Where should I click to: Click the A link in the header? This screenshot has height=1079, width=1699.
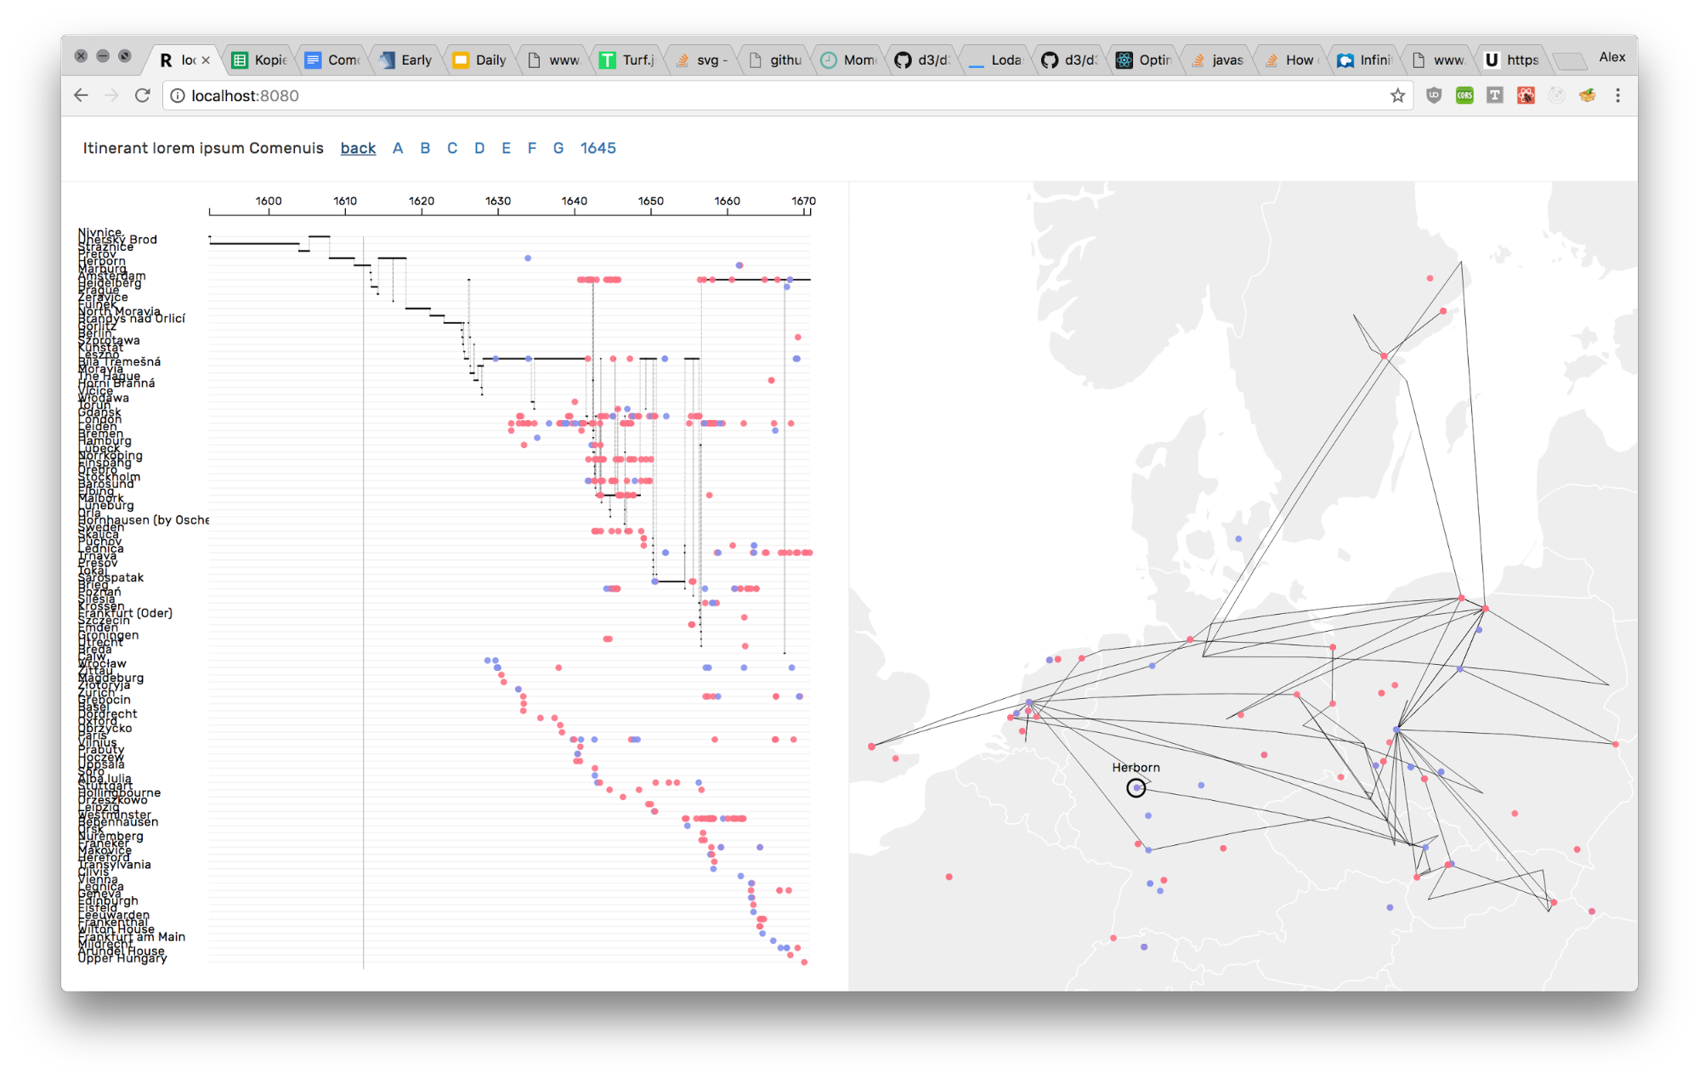(x=397, y=148)
